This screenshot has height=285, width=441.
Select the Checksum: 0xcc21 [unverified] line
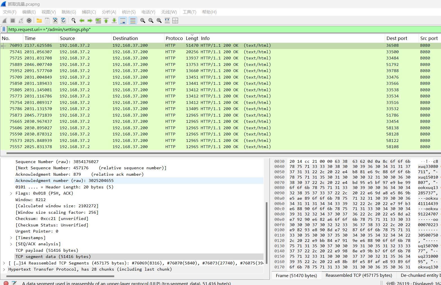click(139, 219)
